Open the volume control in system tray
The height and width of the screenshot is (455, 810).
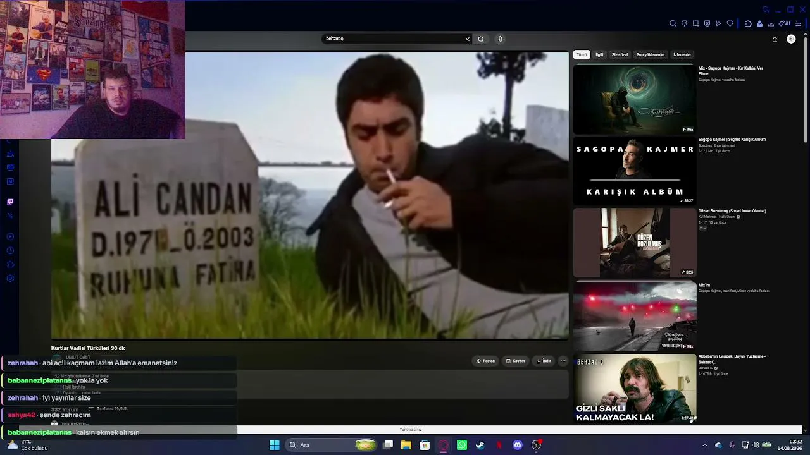755,445
